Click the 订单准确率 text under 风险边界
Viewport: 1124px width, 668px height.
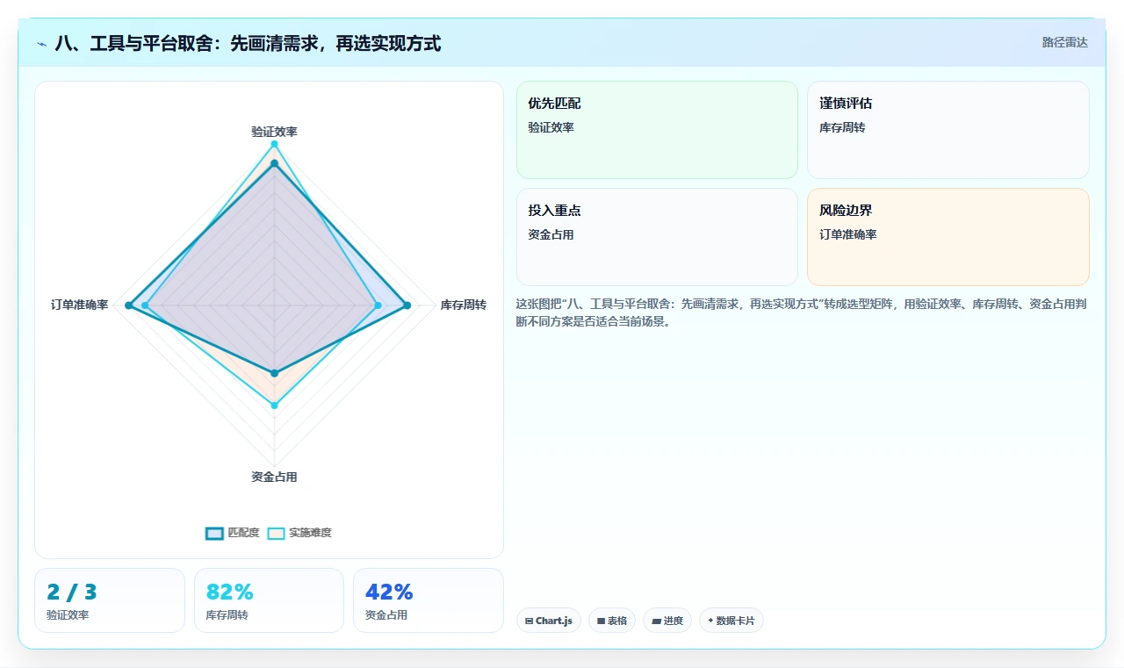click(x=848, y=235)
